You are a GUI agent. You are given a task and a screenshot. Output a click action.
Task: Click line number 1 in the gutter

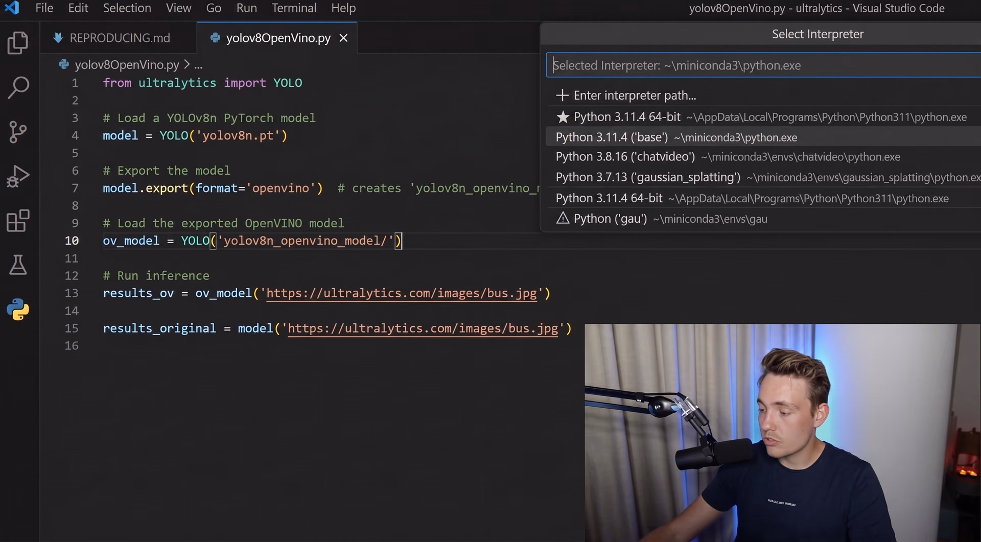pyautogui.click(x=75, y=83)
